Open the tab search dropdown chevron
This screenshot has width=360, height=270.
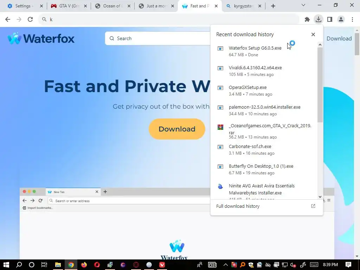point(303,5)
